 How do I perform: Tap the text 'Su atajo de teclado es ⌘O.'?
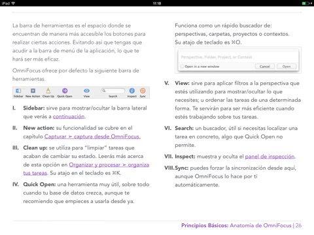pos(208,42)
